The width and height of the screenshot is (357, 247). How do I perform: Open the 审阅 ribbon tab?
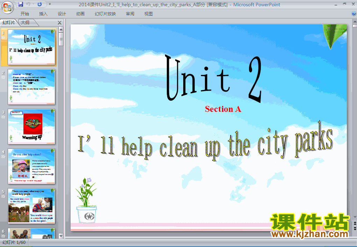click(x=130, y=14)
